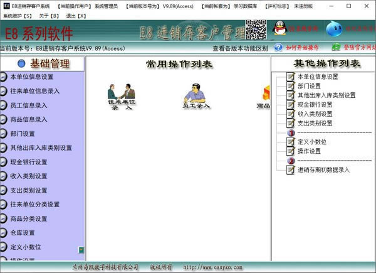
Task: Click the round arrow icon beside 员工信息录入
Action: (3, 105)
